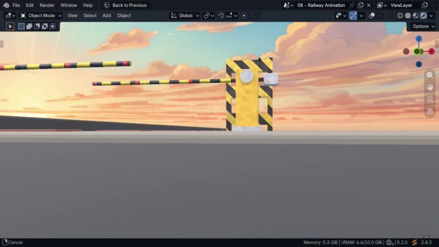This screenshot has height=247, width=439.
Task: Open the viewport Select menu
Action: (x=90, y=15)
